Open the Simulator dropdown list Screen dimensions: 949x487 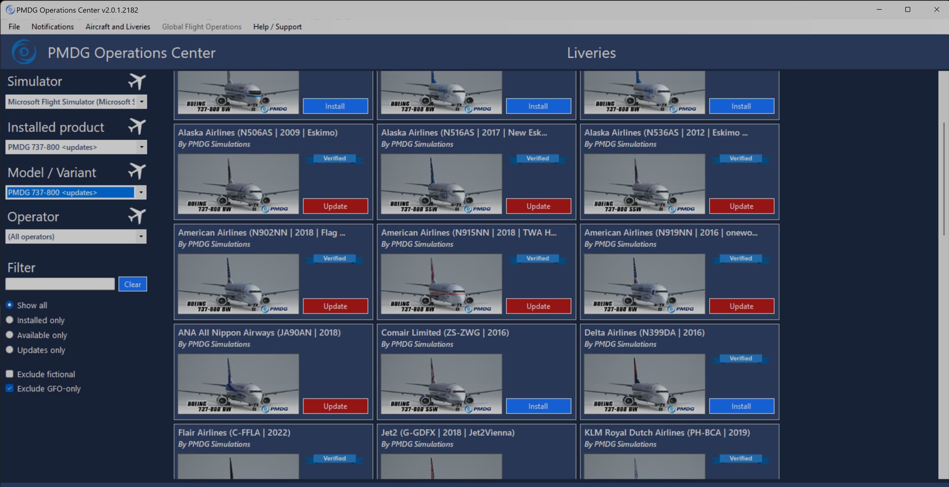coord(141,102)
